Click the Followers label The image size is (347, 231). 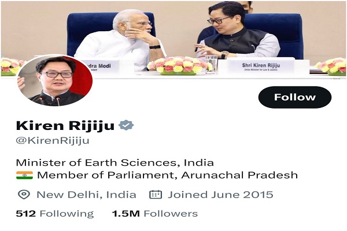(x=171, y=214)
